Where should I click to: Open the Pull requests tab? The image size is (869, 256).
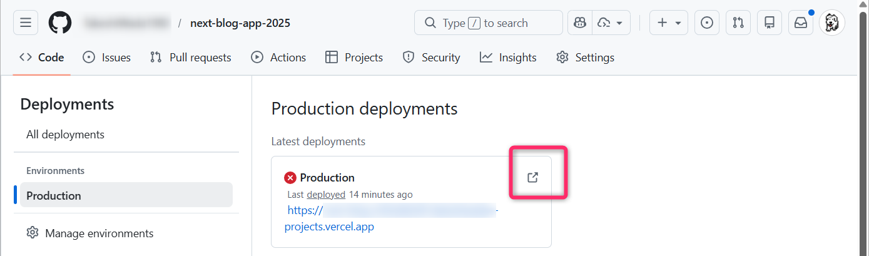click(x=191, y=58)
